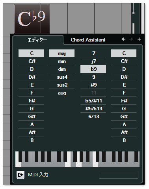The height and width of the screenshot is (189, 149).
Task: Click the forward arrow in the editor header
Action: pos(131,39)
